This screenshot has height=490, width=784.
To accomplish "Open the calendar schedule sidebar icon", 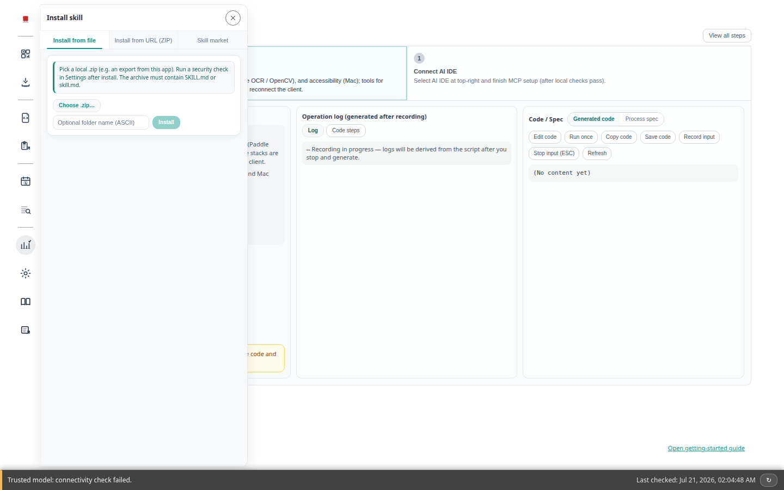I will pyautogui.click(x=26, y=181).
